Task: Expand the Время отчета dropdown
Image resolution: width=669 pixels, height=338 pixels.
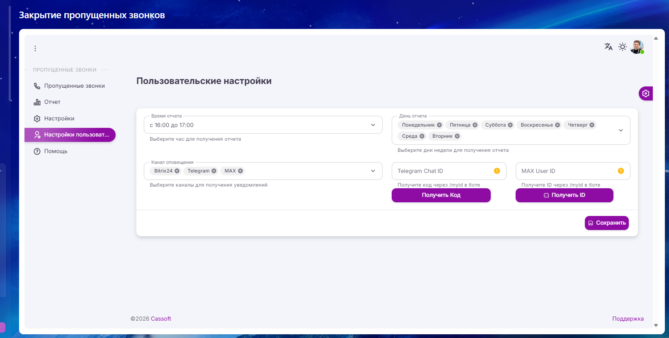Action: 373,125
